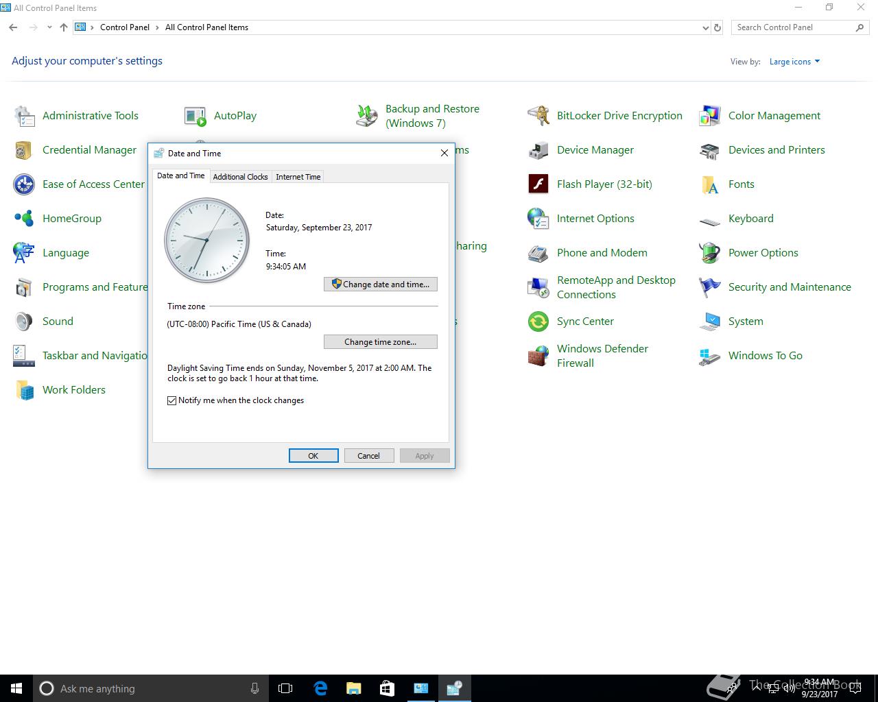Switch to Internet Time tab

[x=298, y=177]
